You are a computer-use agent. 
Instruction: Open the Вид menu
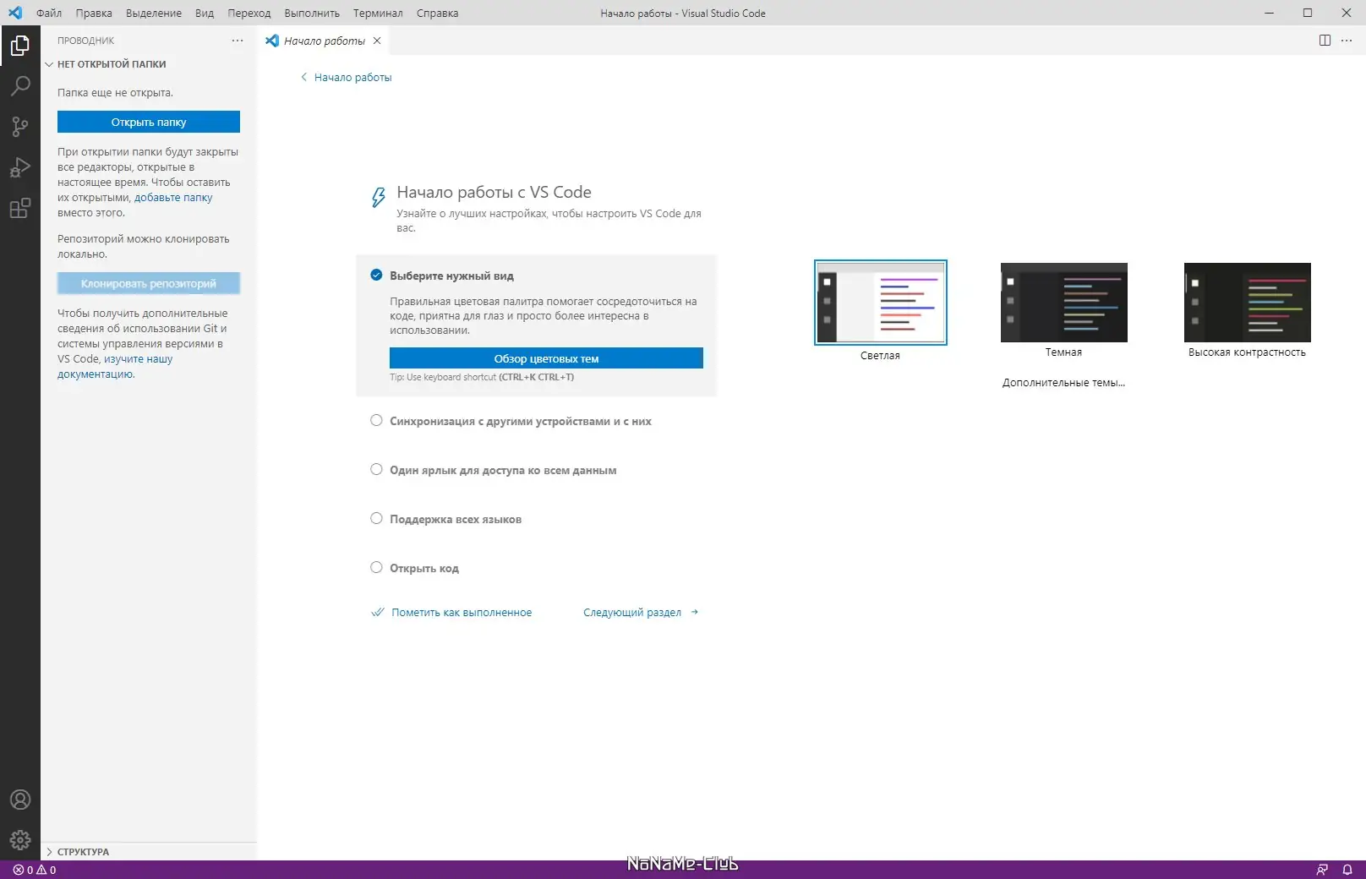click(205, 13)
